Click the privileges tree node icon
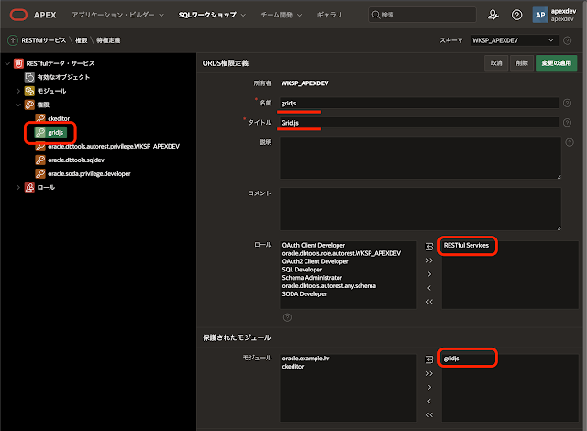The width and height of the screenshot is (587, 431). [x=29, y=105]
